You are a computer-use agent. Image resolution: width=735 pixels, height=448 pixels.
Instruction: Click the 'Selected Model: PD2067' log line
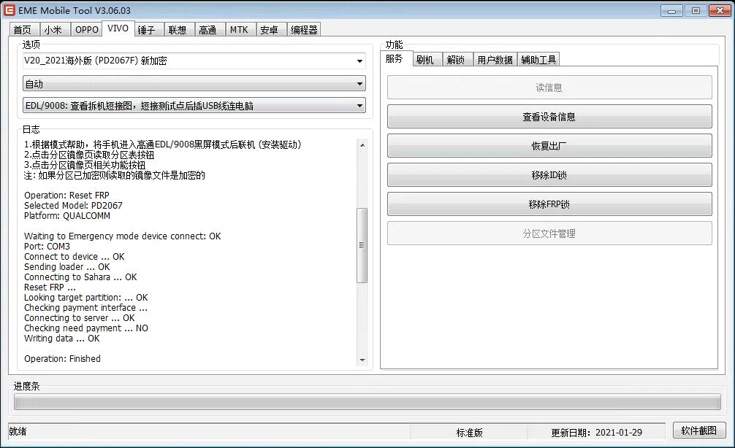click(73, 206)
